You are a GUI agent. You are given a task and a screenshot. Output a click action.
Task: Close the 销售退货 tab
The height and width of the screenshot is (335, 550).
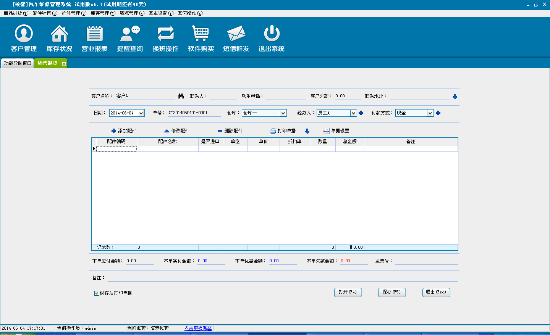point(64,64)
